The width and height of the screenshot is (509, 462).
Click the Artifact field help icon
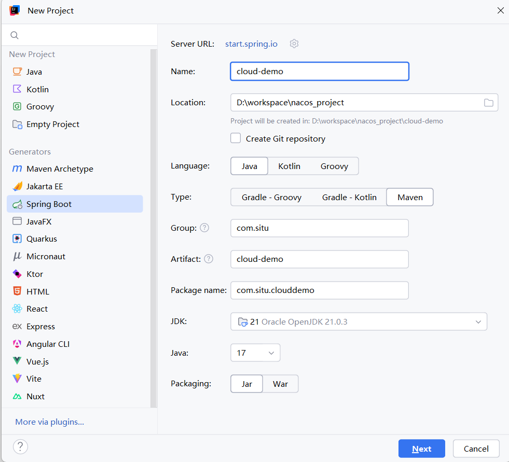pos(209,259)
